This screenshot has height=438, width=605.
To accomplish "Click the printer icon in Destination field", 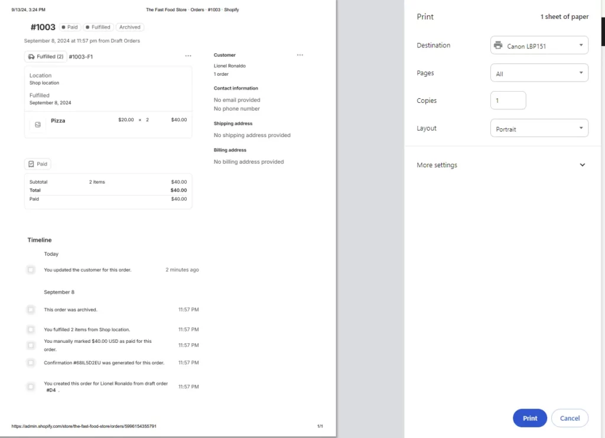I will click(x=498, y=46).
